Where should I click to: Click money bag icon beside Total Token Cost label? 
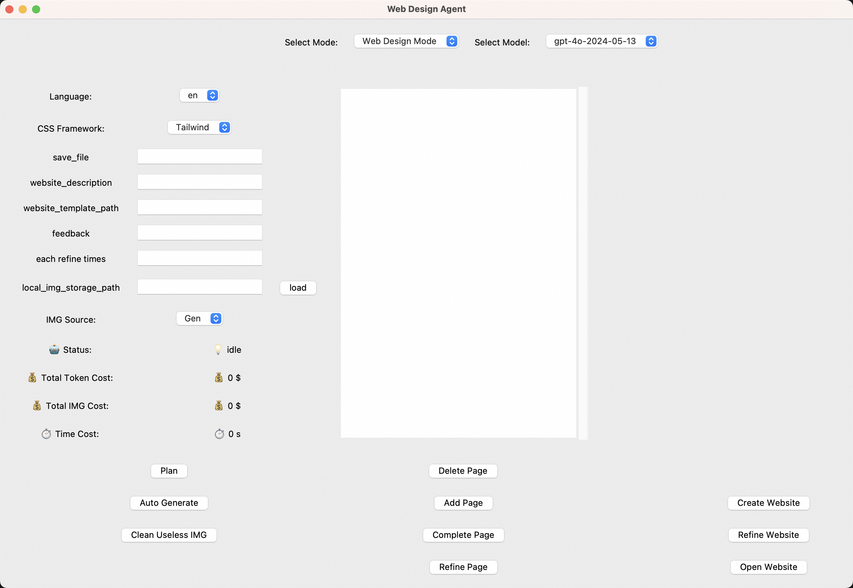click(32, 377)
